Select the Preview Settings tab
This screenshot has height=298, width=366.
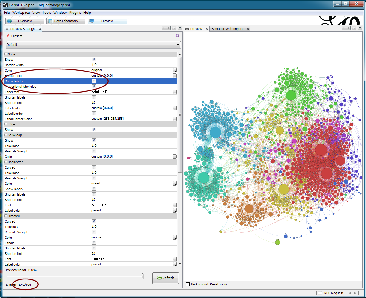pos(22,29)
